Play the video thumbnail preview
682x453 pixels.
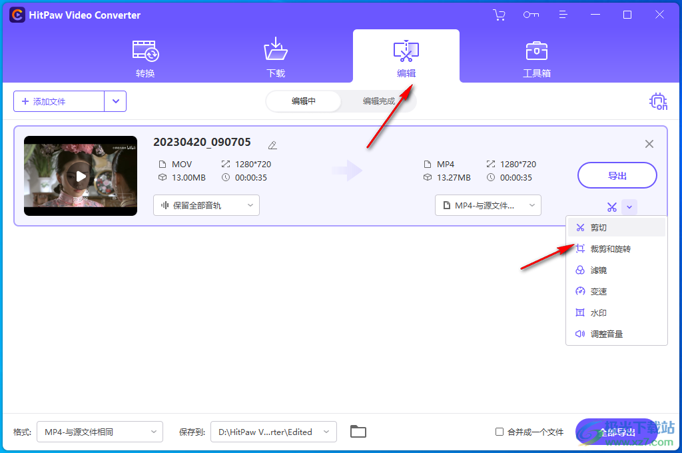coord(80,175)
